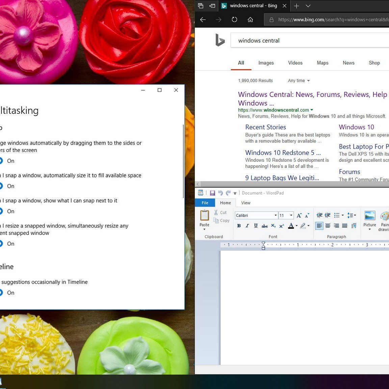Center-align the paragraph text
The height and width of the screenshot is (389, 389).
tap(328, 226)
